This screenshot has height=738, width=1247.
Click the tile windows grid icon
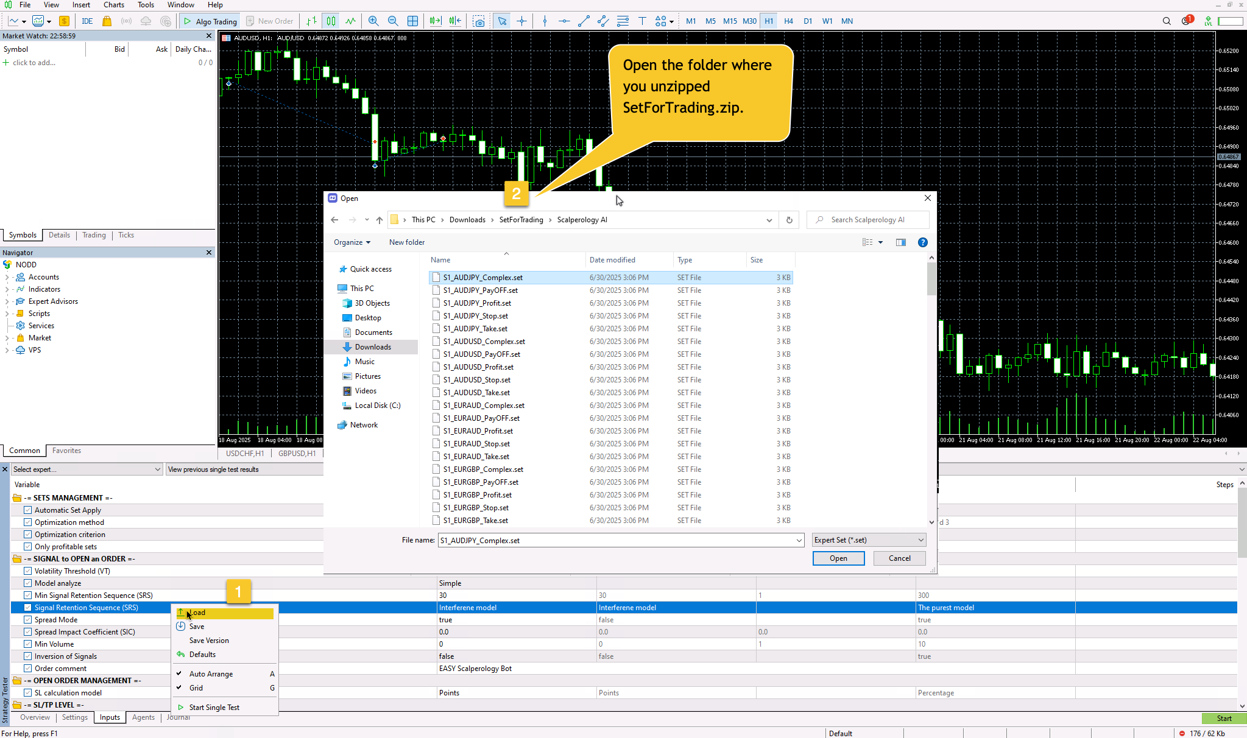412,21
